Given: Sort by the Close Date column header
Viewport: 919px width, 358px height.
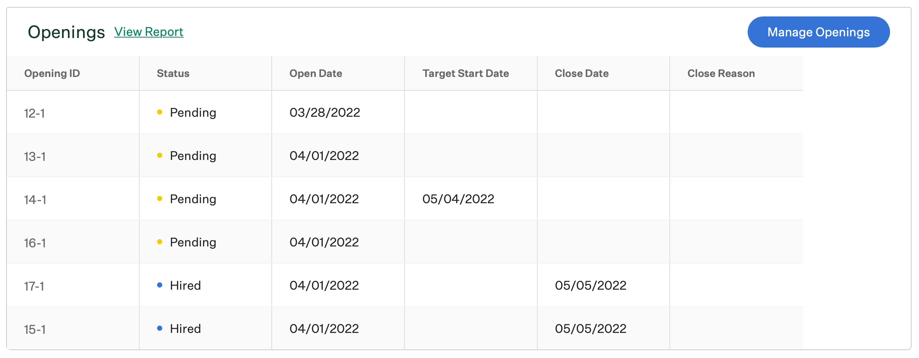Looking at the screenshot, I should (582, 73).
